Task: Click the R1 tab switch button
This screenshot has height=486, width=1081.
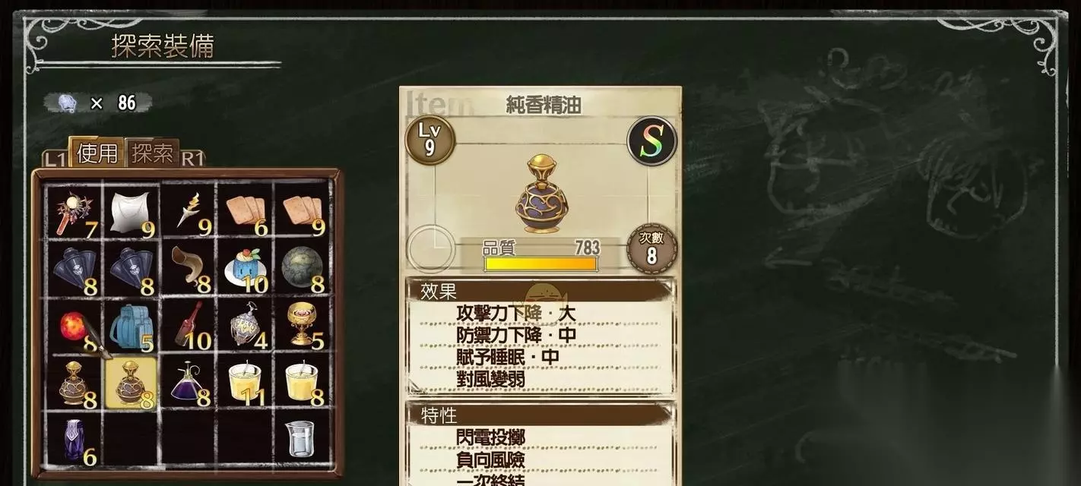Action: pos(192,158)
